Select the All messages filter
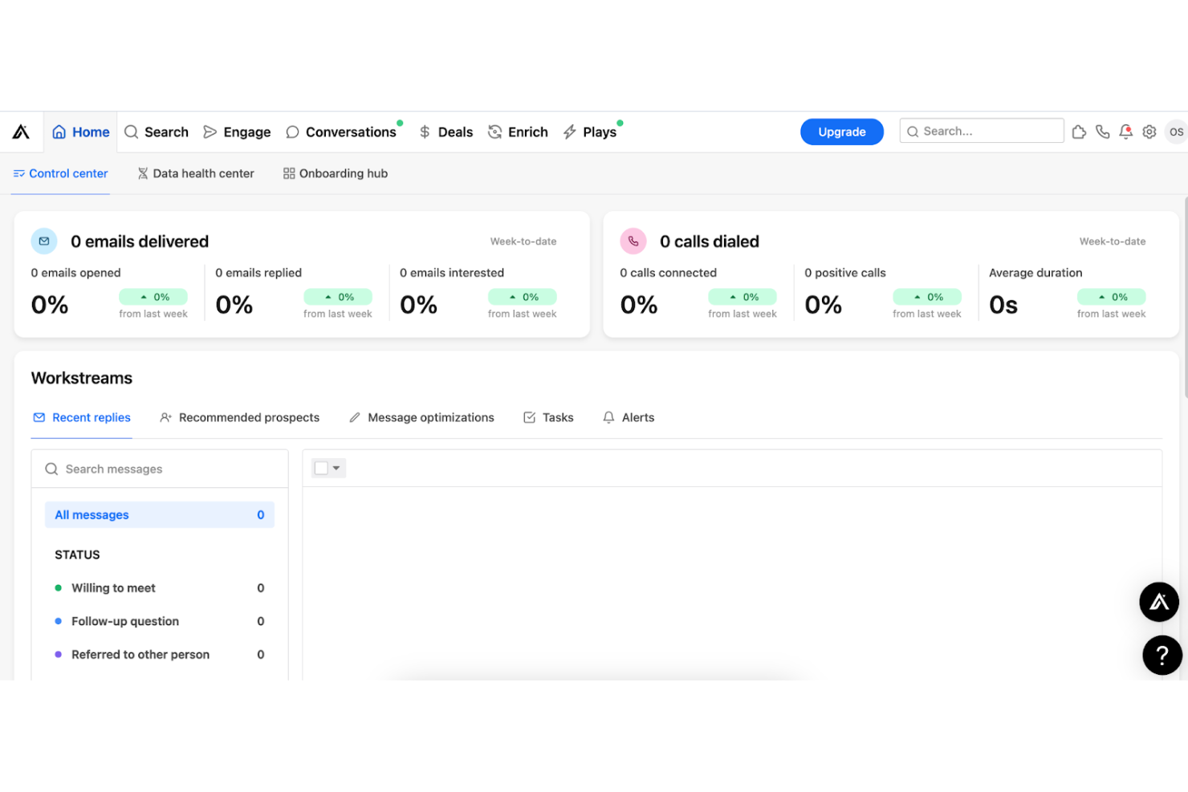 [160, 515]
